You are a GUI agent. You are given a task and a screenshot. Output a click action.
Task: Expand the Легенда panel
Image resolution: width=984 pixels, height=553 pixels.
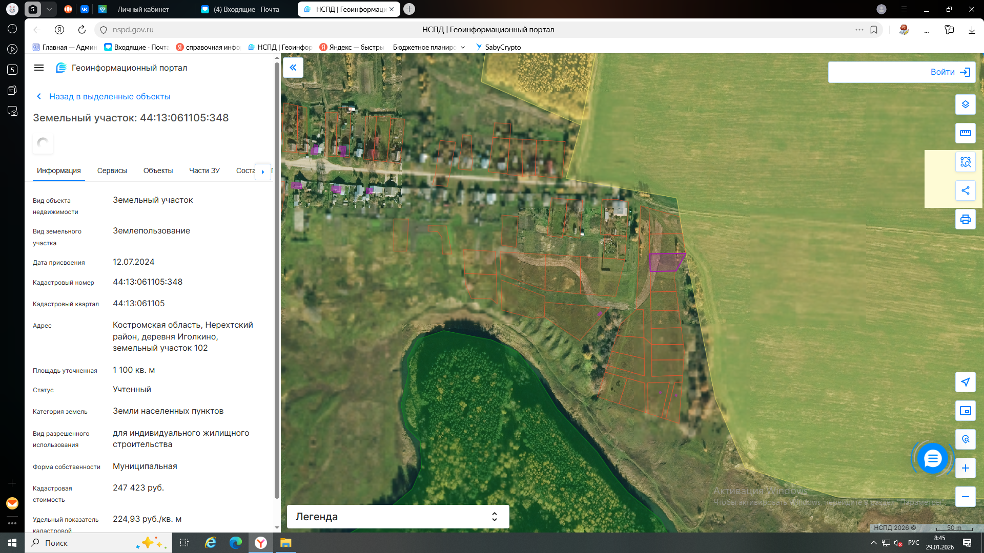(398, 517)
